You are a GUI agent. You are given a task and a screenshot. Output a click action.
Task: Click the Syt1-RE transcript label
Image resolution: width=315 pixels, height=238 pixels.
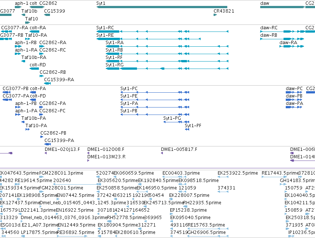pos(105,35)
